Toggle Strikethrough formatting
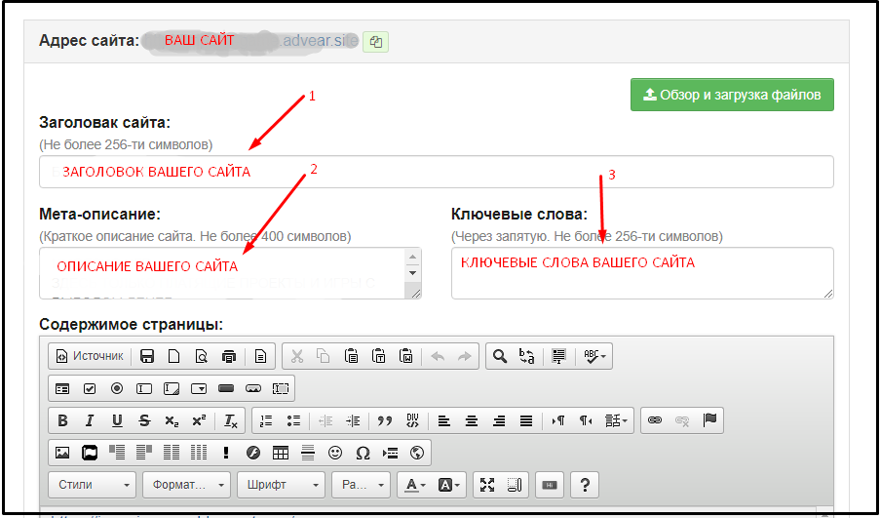880x518 pixels. (144, 420)
